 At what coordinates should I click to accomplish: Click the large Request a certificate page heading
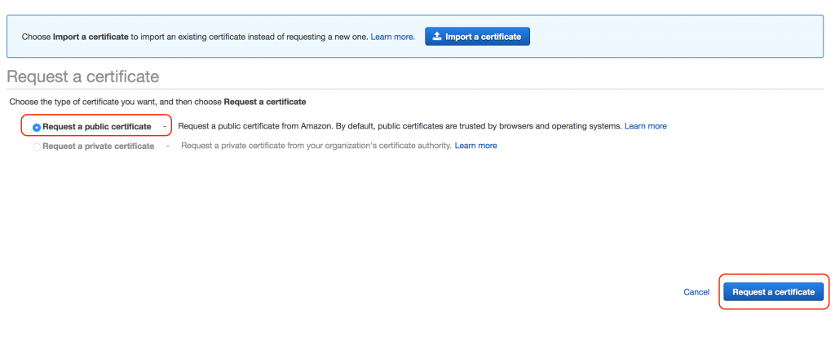coord(83,77)
